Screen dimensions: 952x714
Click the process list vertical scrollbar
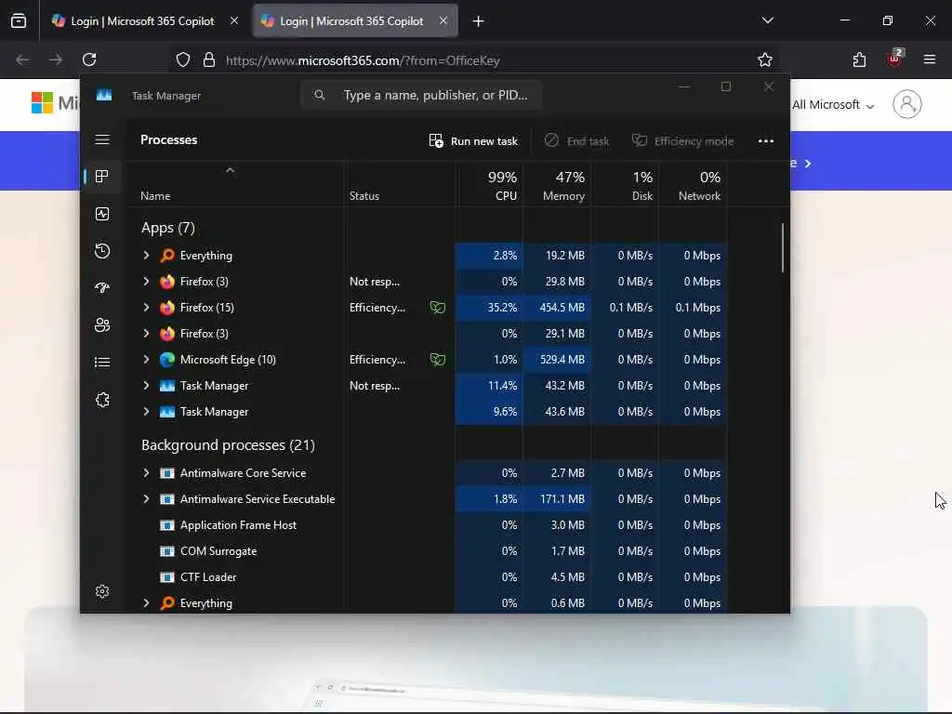click(783, 248)
